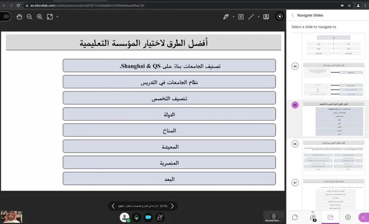Open my status and profile avatar
Screen dimensions: 369x224
tap(125, 217)
